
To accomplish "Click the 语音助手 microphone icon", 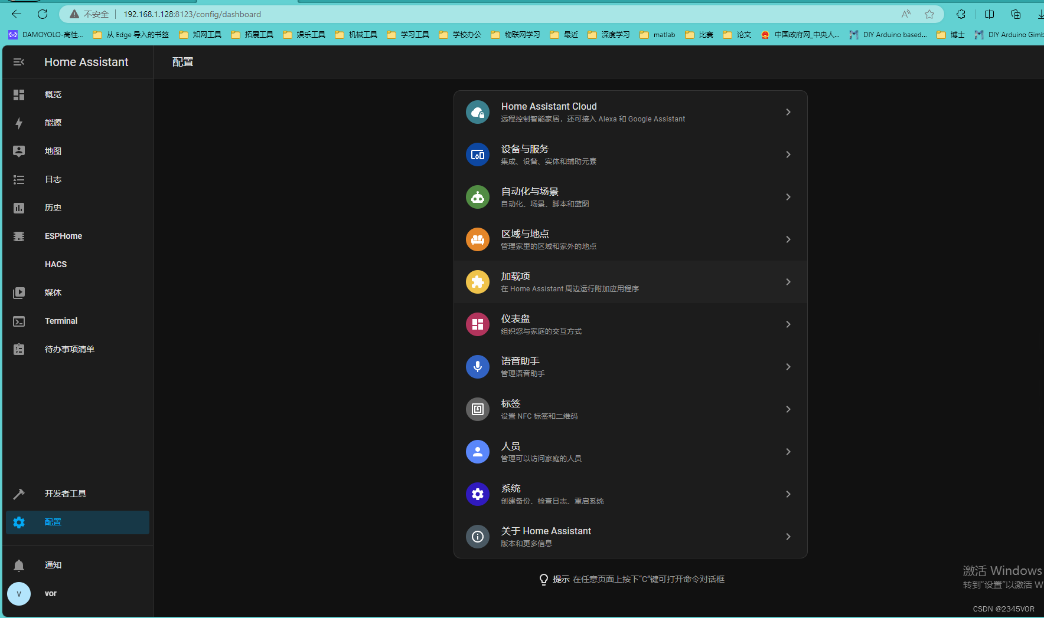I will (478, 367).
